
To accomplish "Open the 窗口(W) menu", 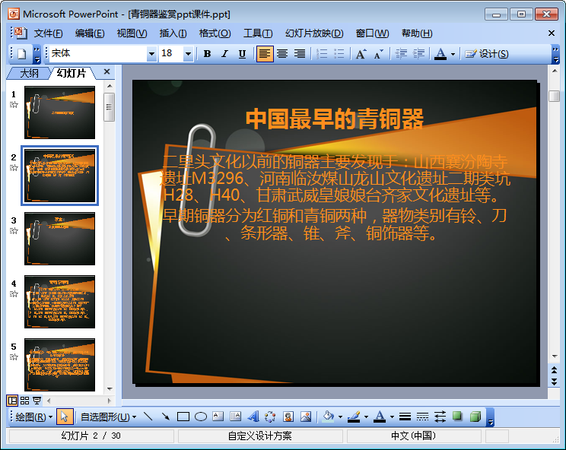I will pyautogui.click(x=372, y=33).
